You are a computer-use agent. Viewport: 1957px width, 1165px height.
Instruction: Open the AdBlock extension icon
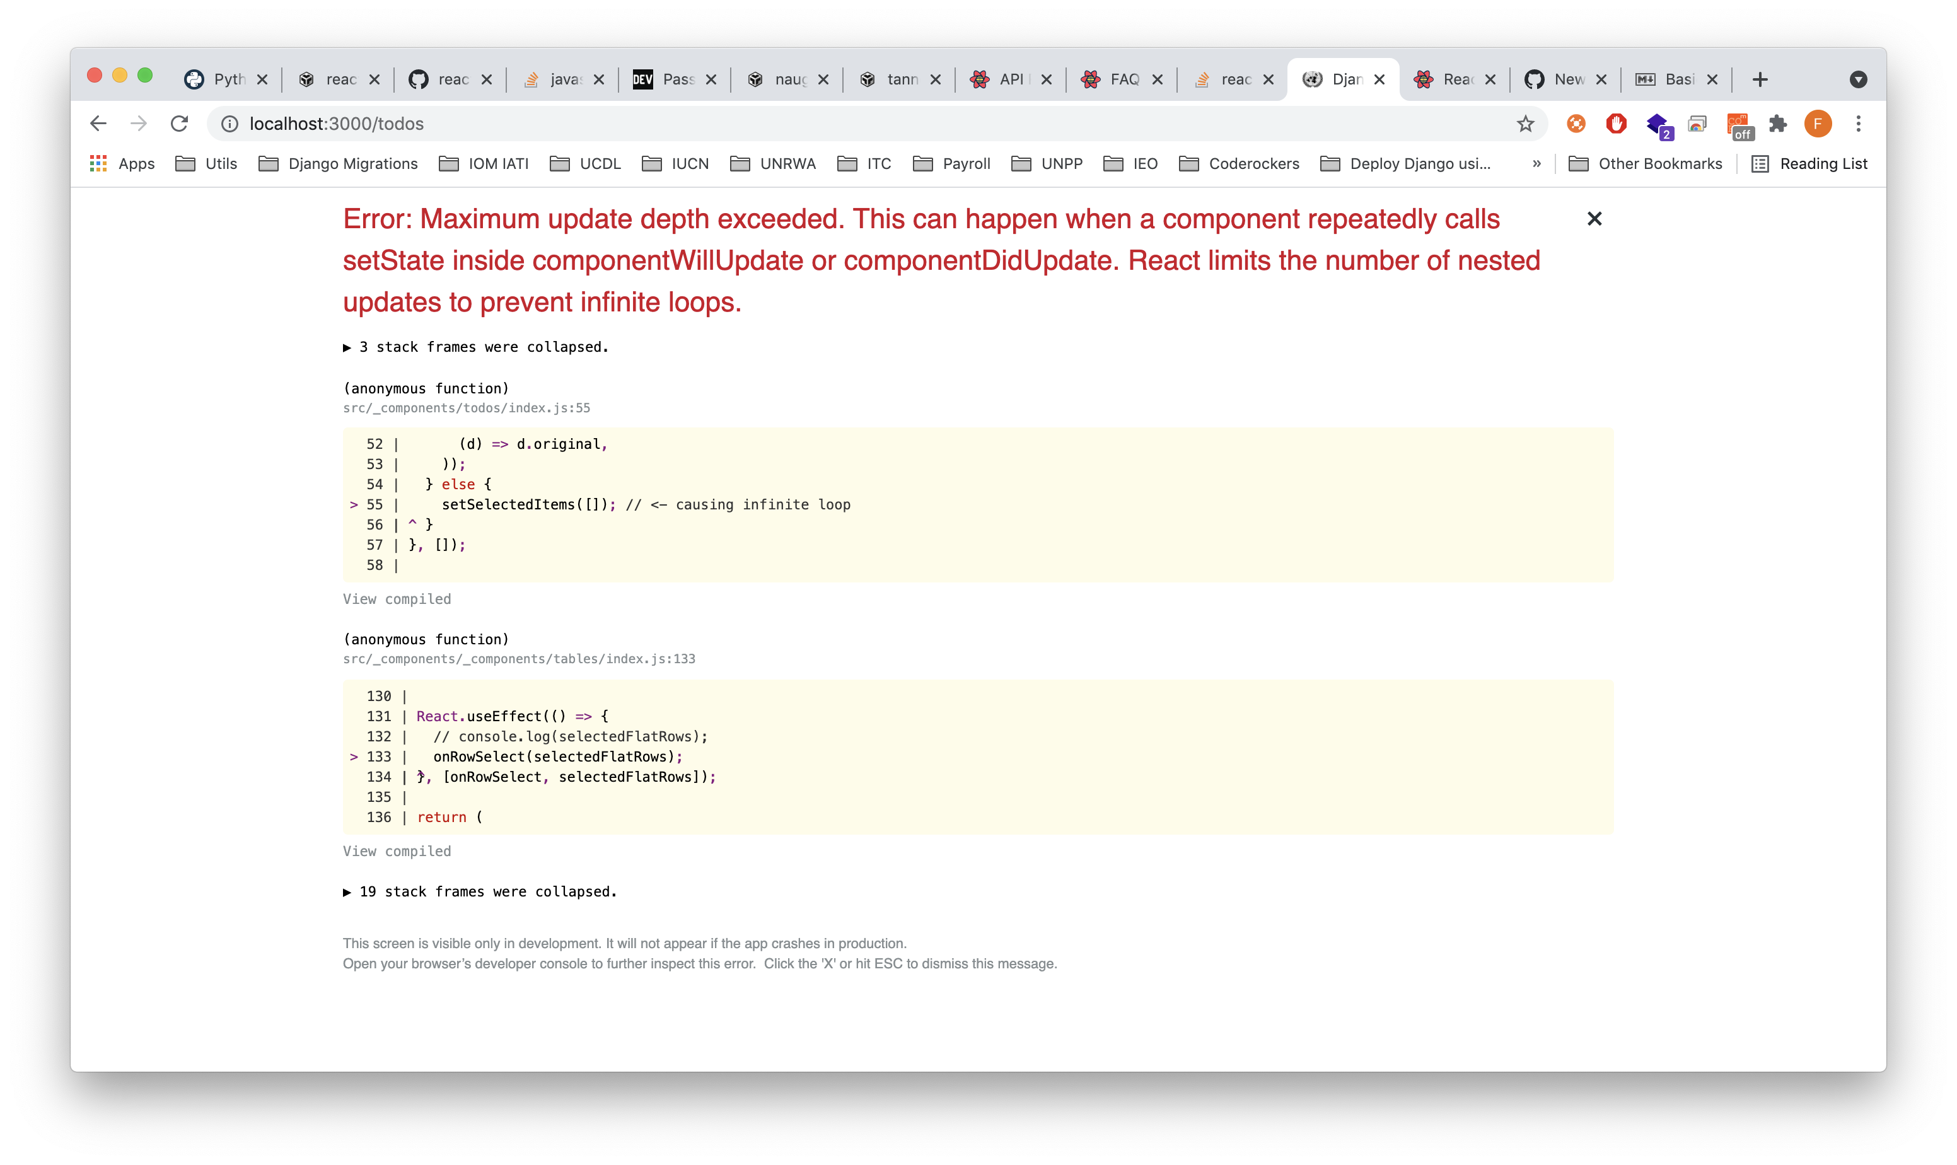(1615, 124)
